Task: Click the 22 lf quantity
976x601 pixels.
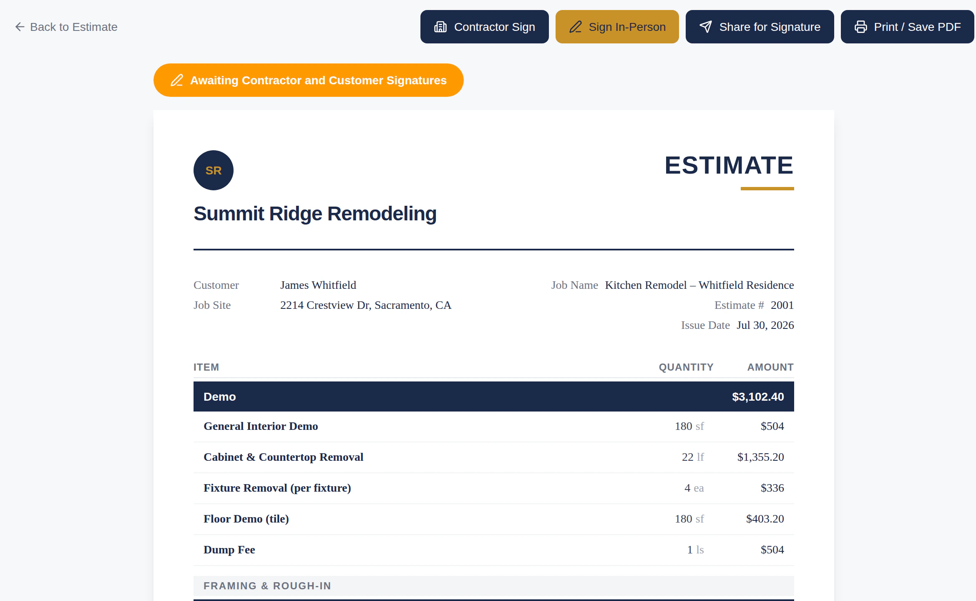Action: coord(693,457)
